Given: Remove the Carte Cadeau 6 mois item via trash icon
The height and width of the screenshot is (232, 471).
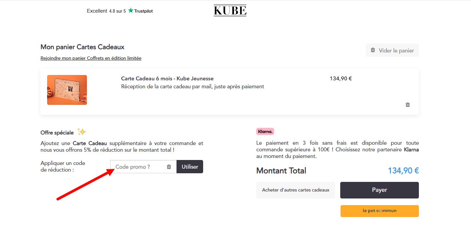Looking at the screenshot, I should 408,105.
